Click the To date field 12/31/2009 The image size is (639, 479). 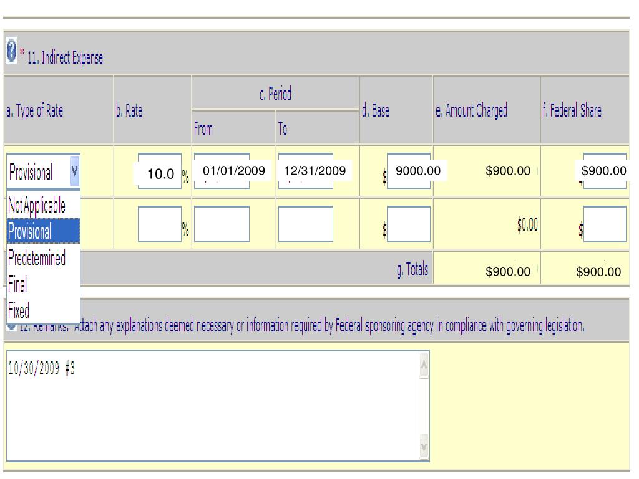pos(306,171)
